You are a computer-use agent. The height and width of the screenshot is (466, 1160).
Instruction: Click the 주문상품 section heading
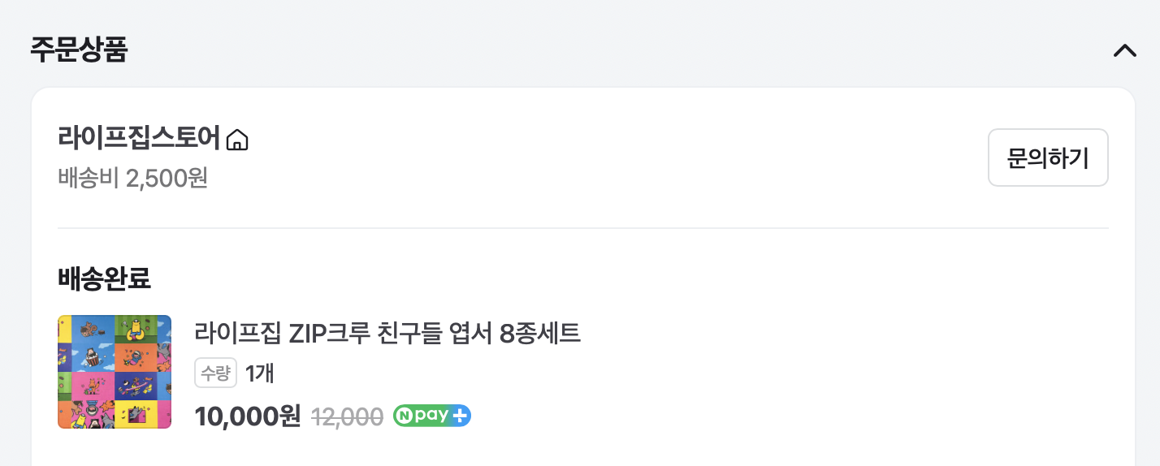pyautogui.click(x=79, y=50)
